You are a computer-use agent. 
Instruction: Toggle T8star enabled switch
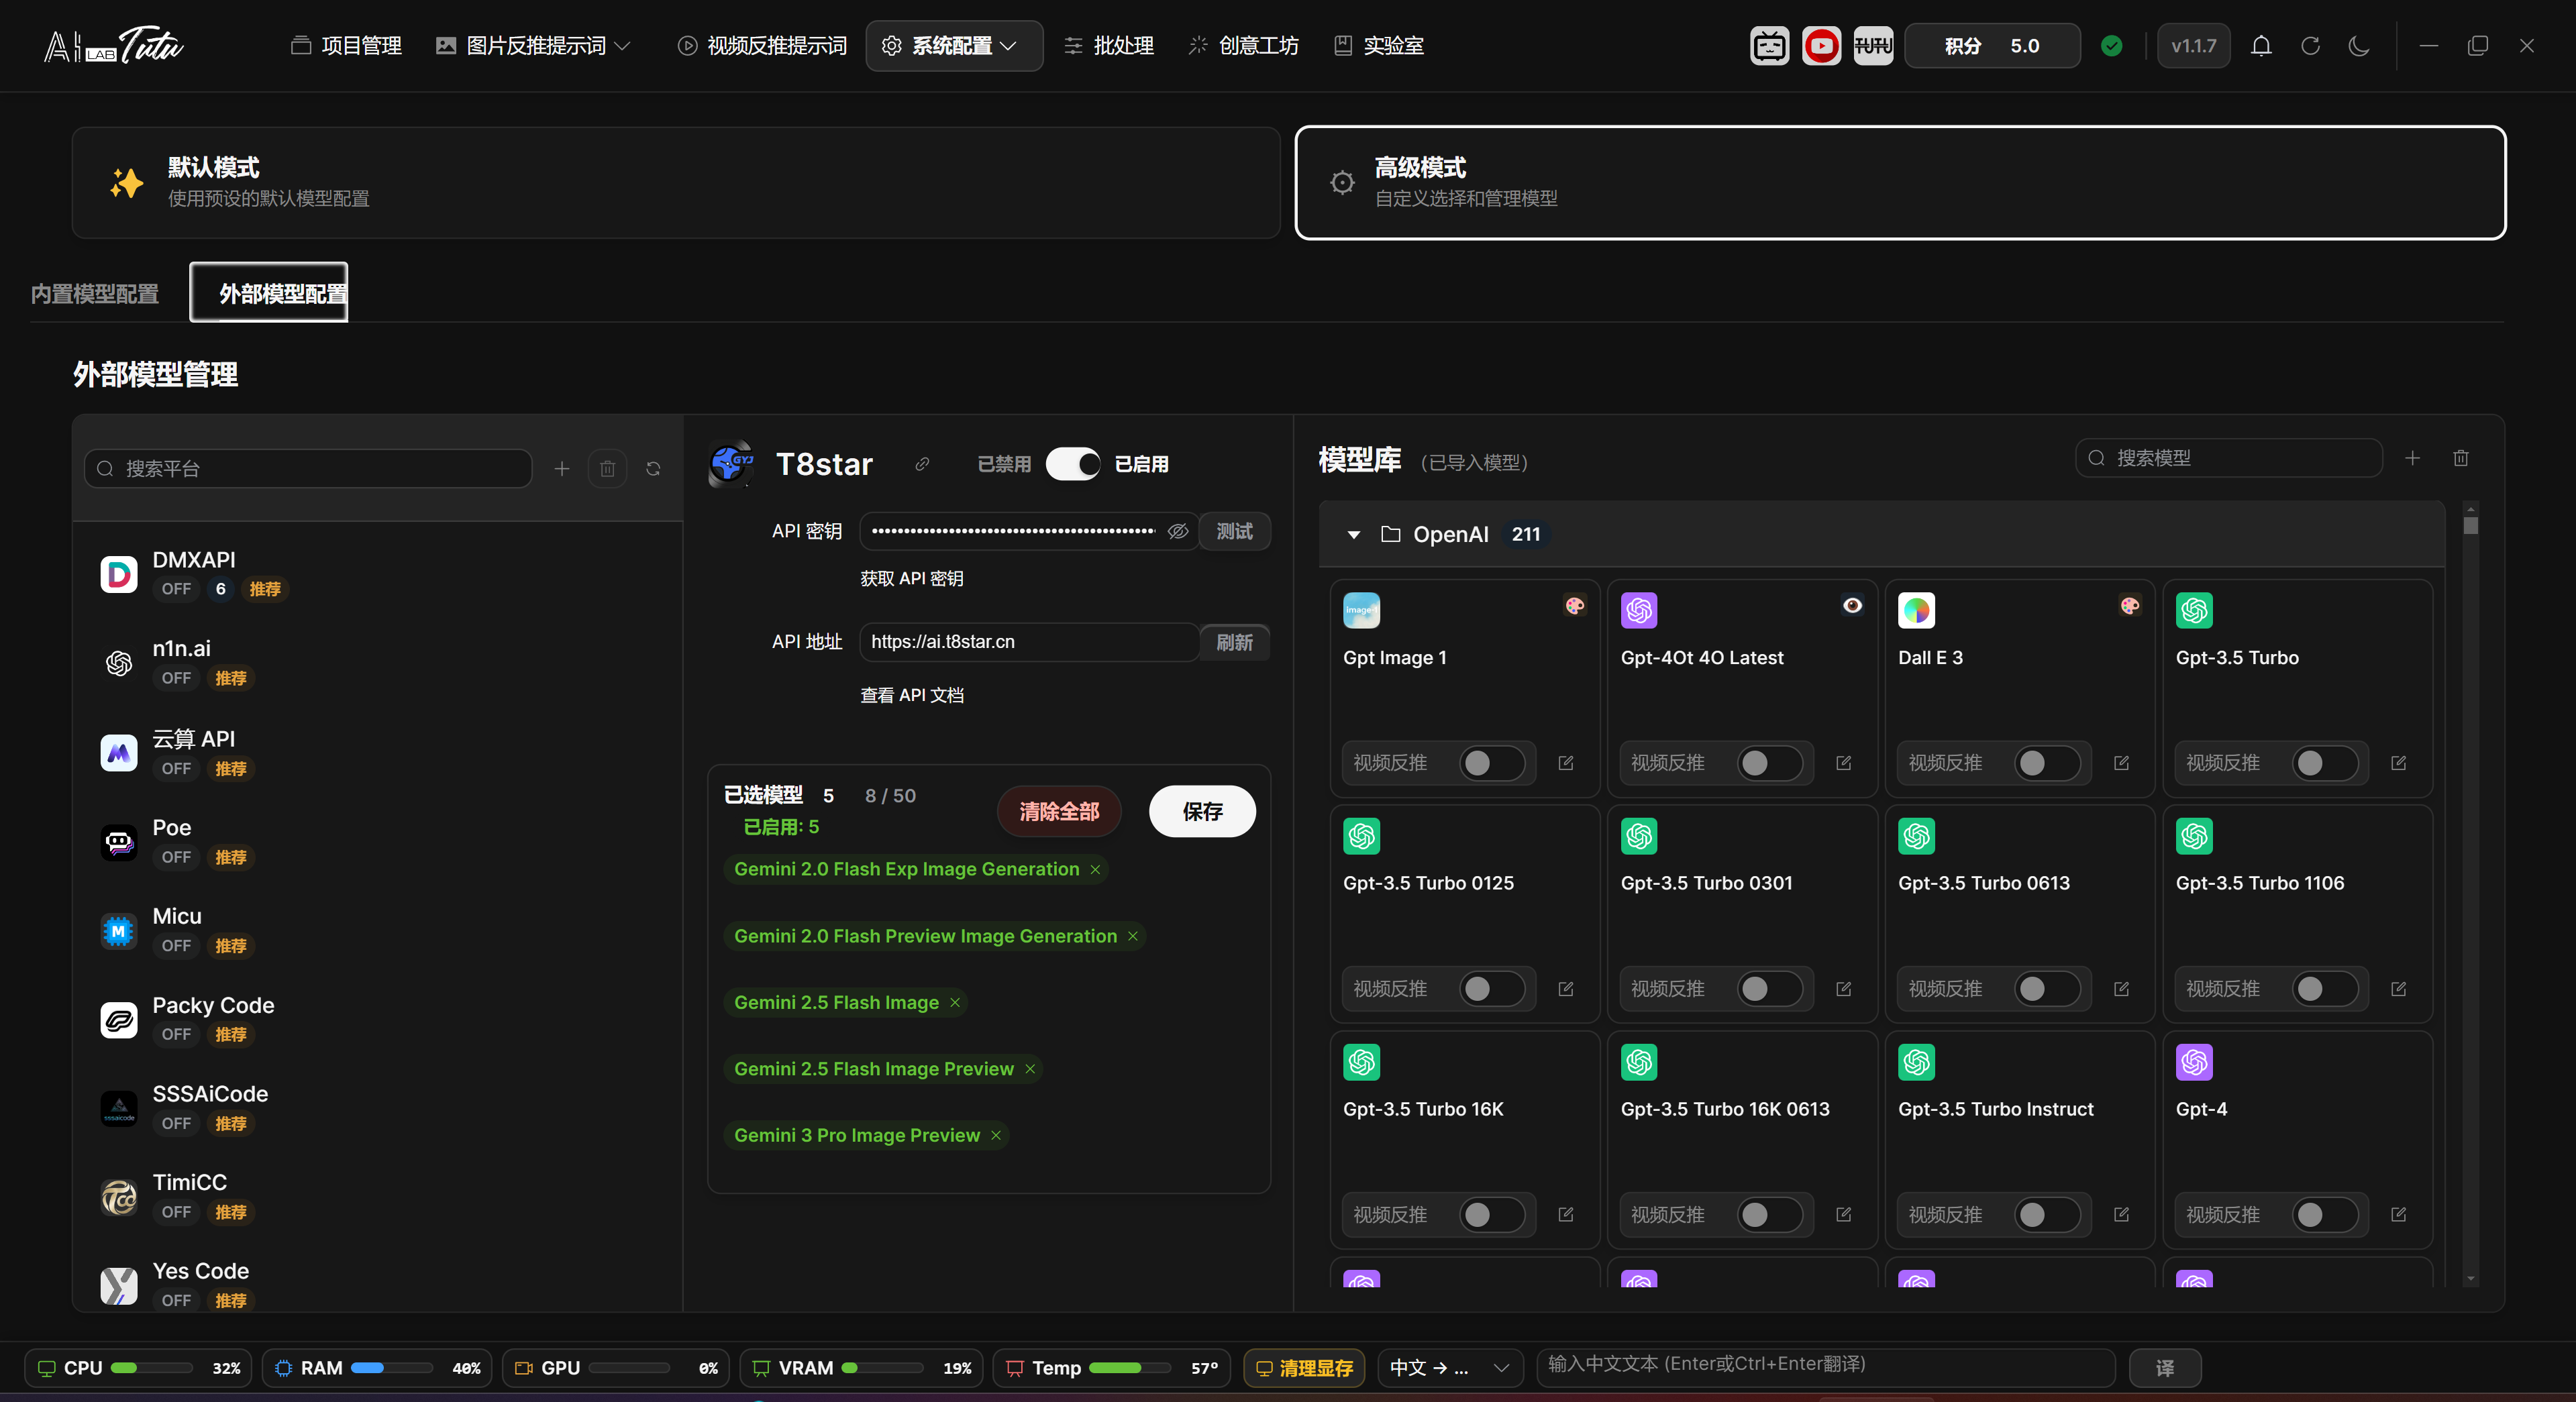1073,464
